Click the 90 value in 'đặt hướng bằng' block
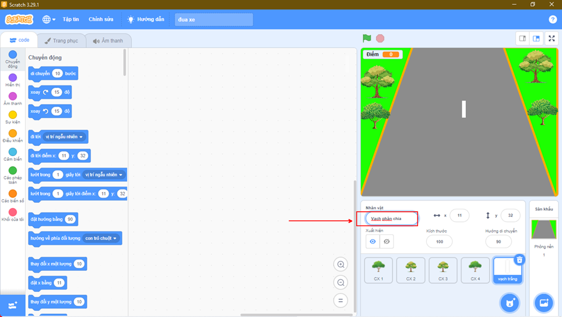The width and height of the screenshot is (562, 317). click(x=71, y=219)
